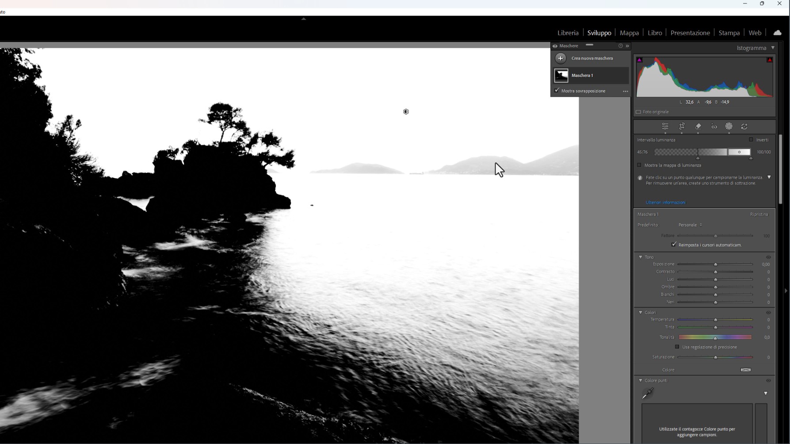This screenshot has height=444, width=790.
Task: Collapse the Tono section
Action: (x=641, y=257)
